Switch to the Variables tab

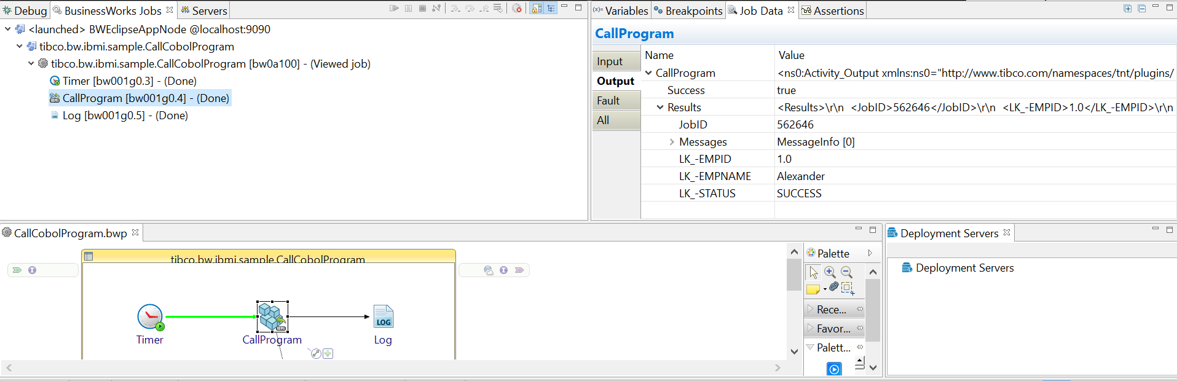point(621,10)
